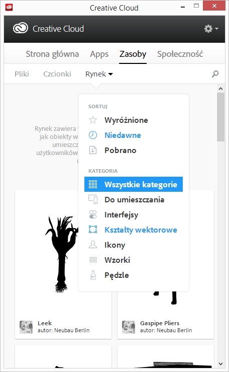Open the Czcionki sub-tab
The image size is (229, 372).
(57, 74)
